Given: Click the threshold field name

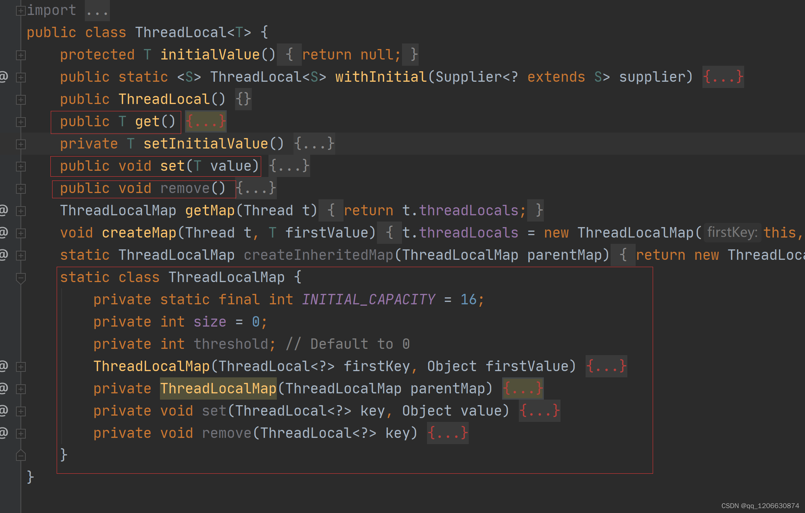Looking at the screenshot, I should [231, 344].
